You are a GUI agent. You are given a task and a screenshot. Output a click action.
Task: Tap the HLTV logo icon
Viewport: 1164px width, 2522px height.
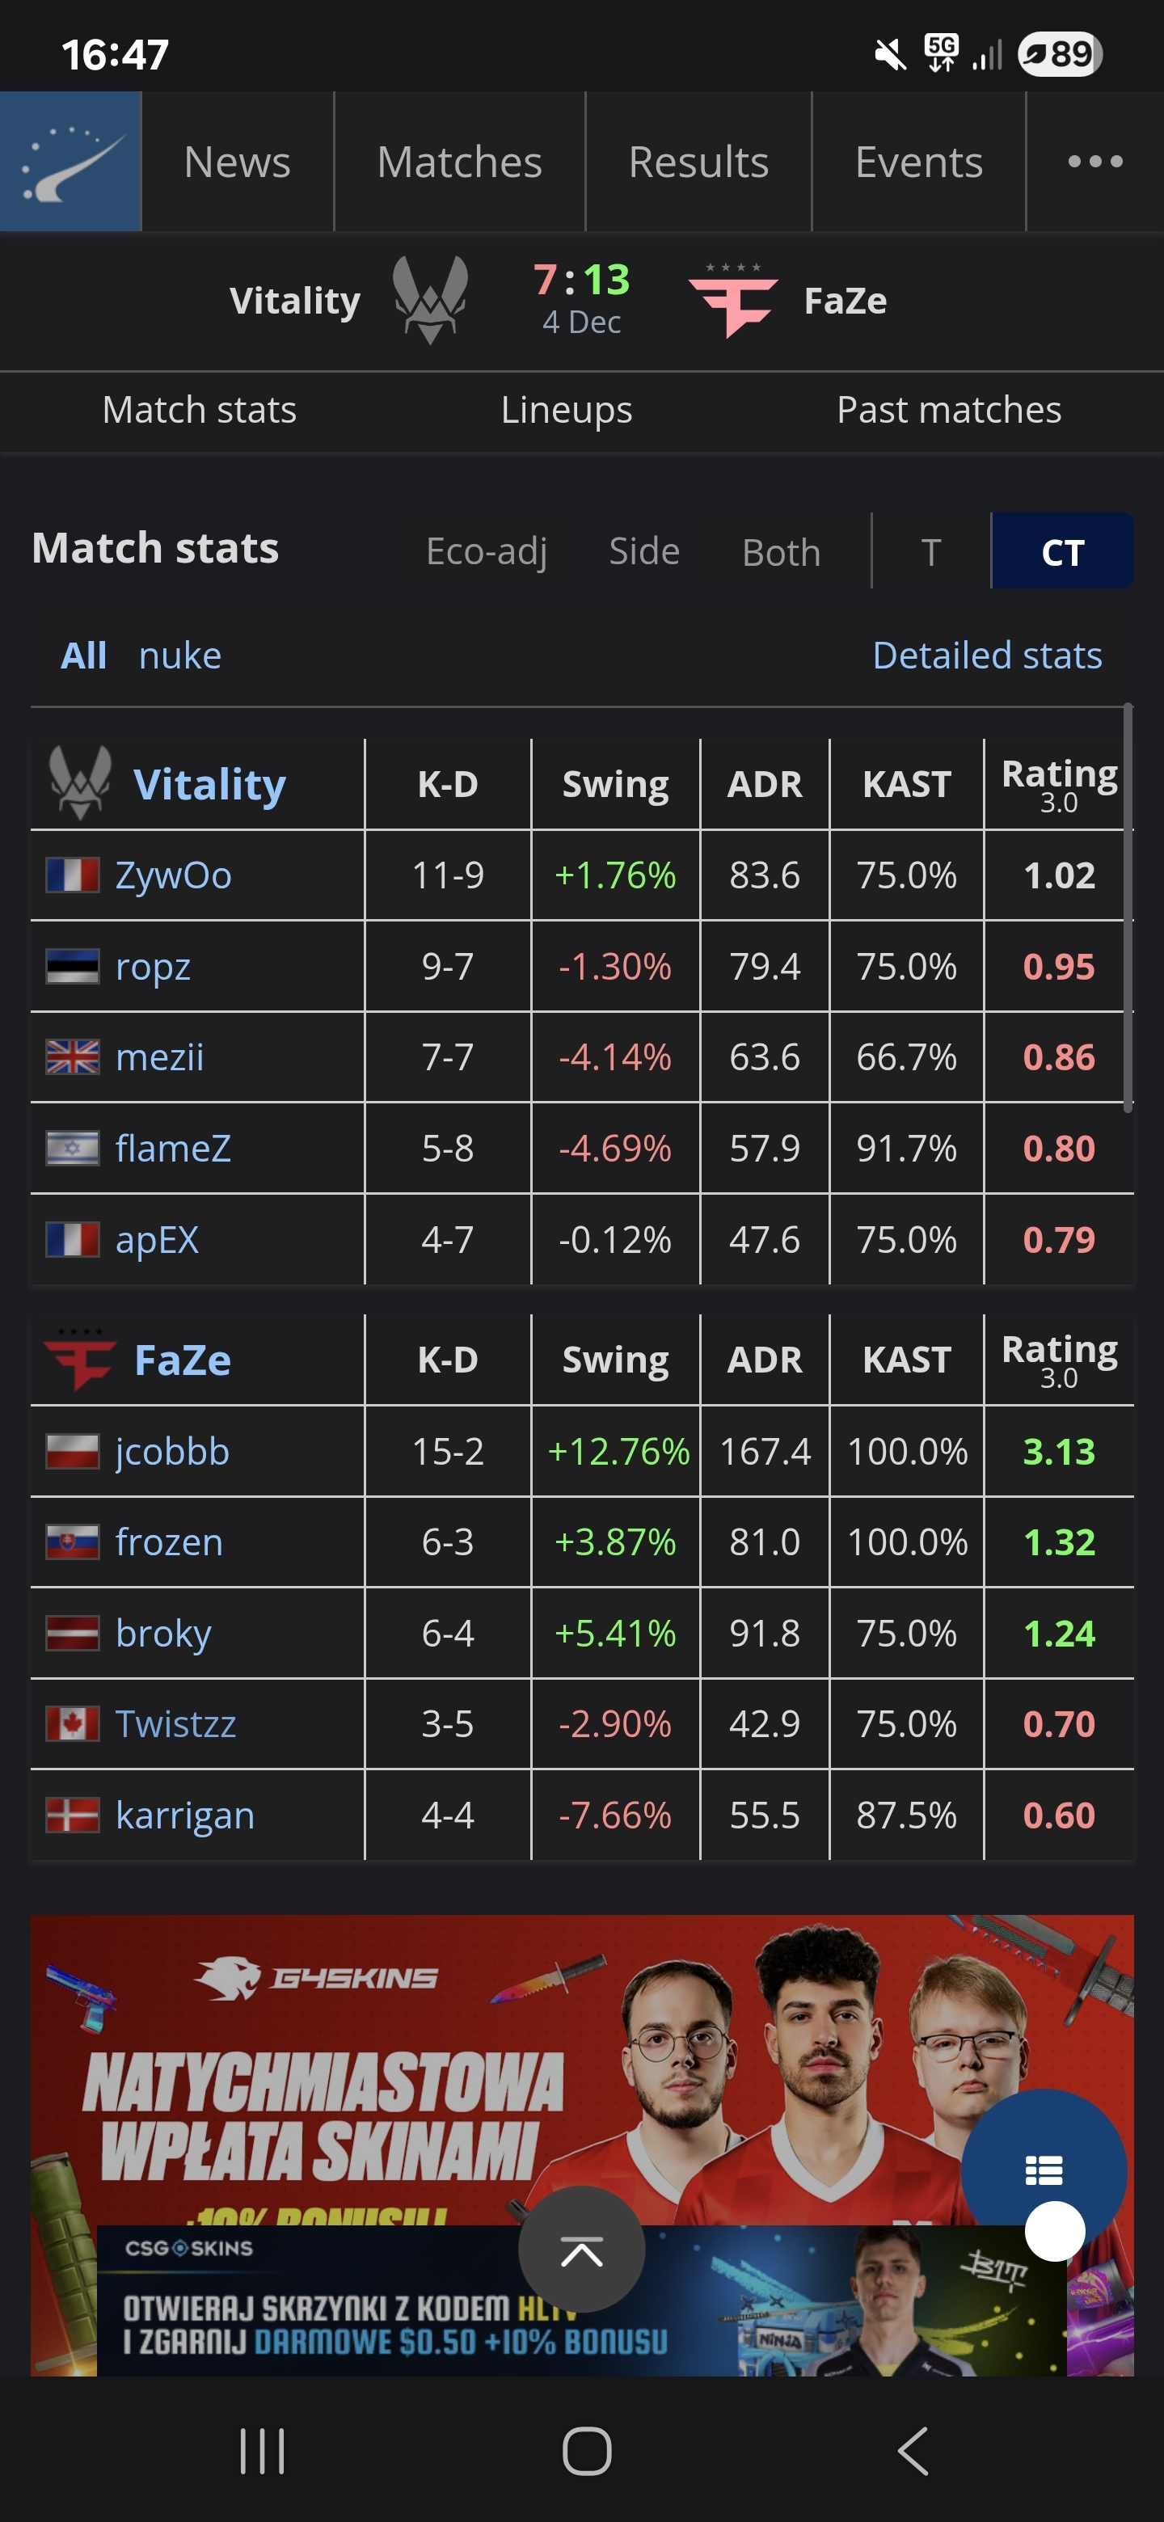[70, 162]
